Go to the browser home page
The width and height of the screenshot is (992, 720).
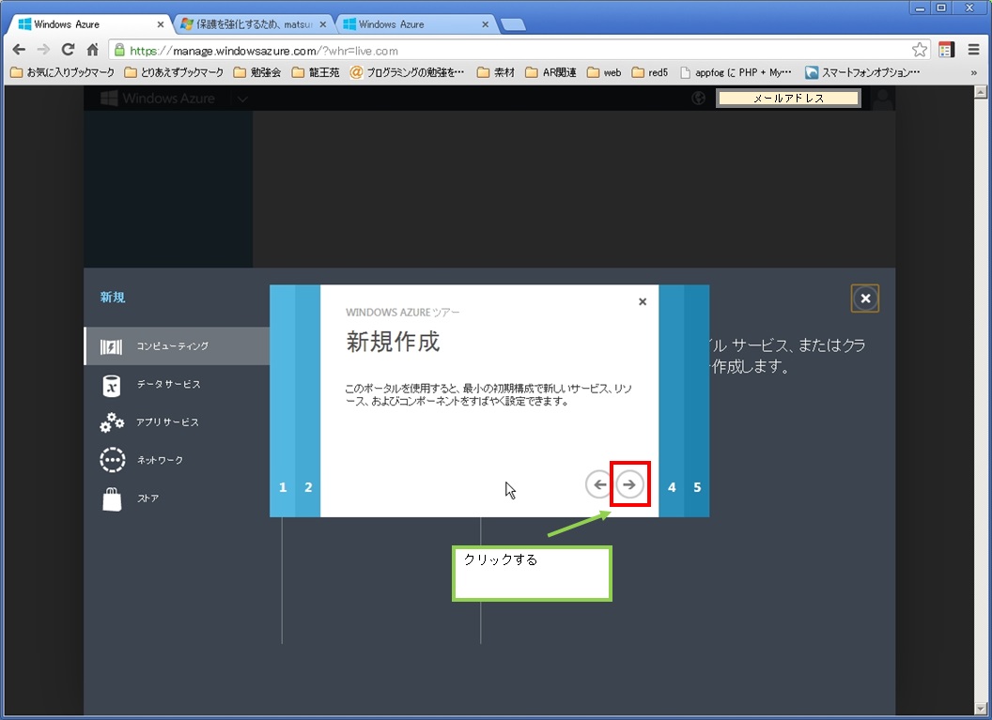(92, 50)
